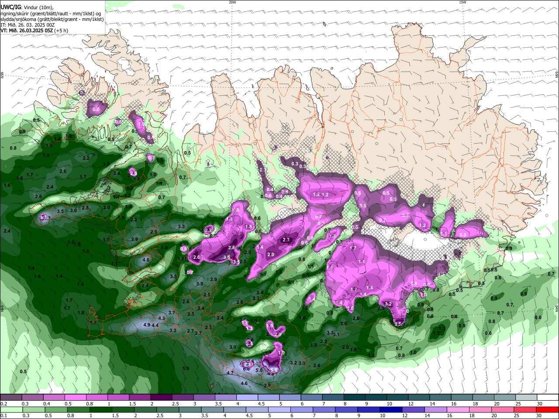
Task: Click the 'VT: Mið. 26.03.2025 05Z' valid time line
Action: pyautogui.click(x=27, y=31)
